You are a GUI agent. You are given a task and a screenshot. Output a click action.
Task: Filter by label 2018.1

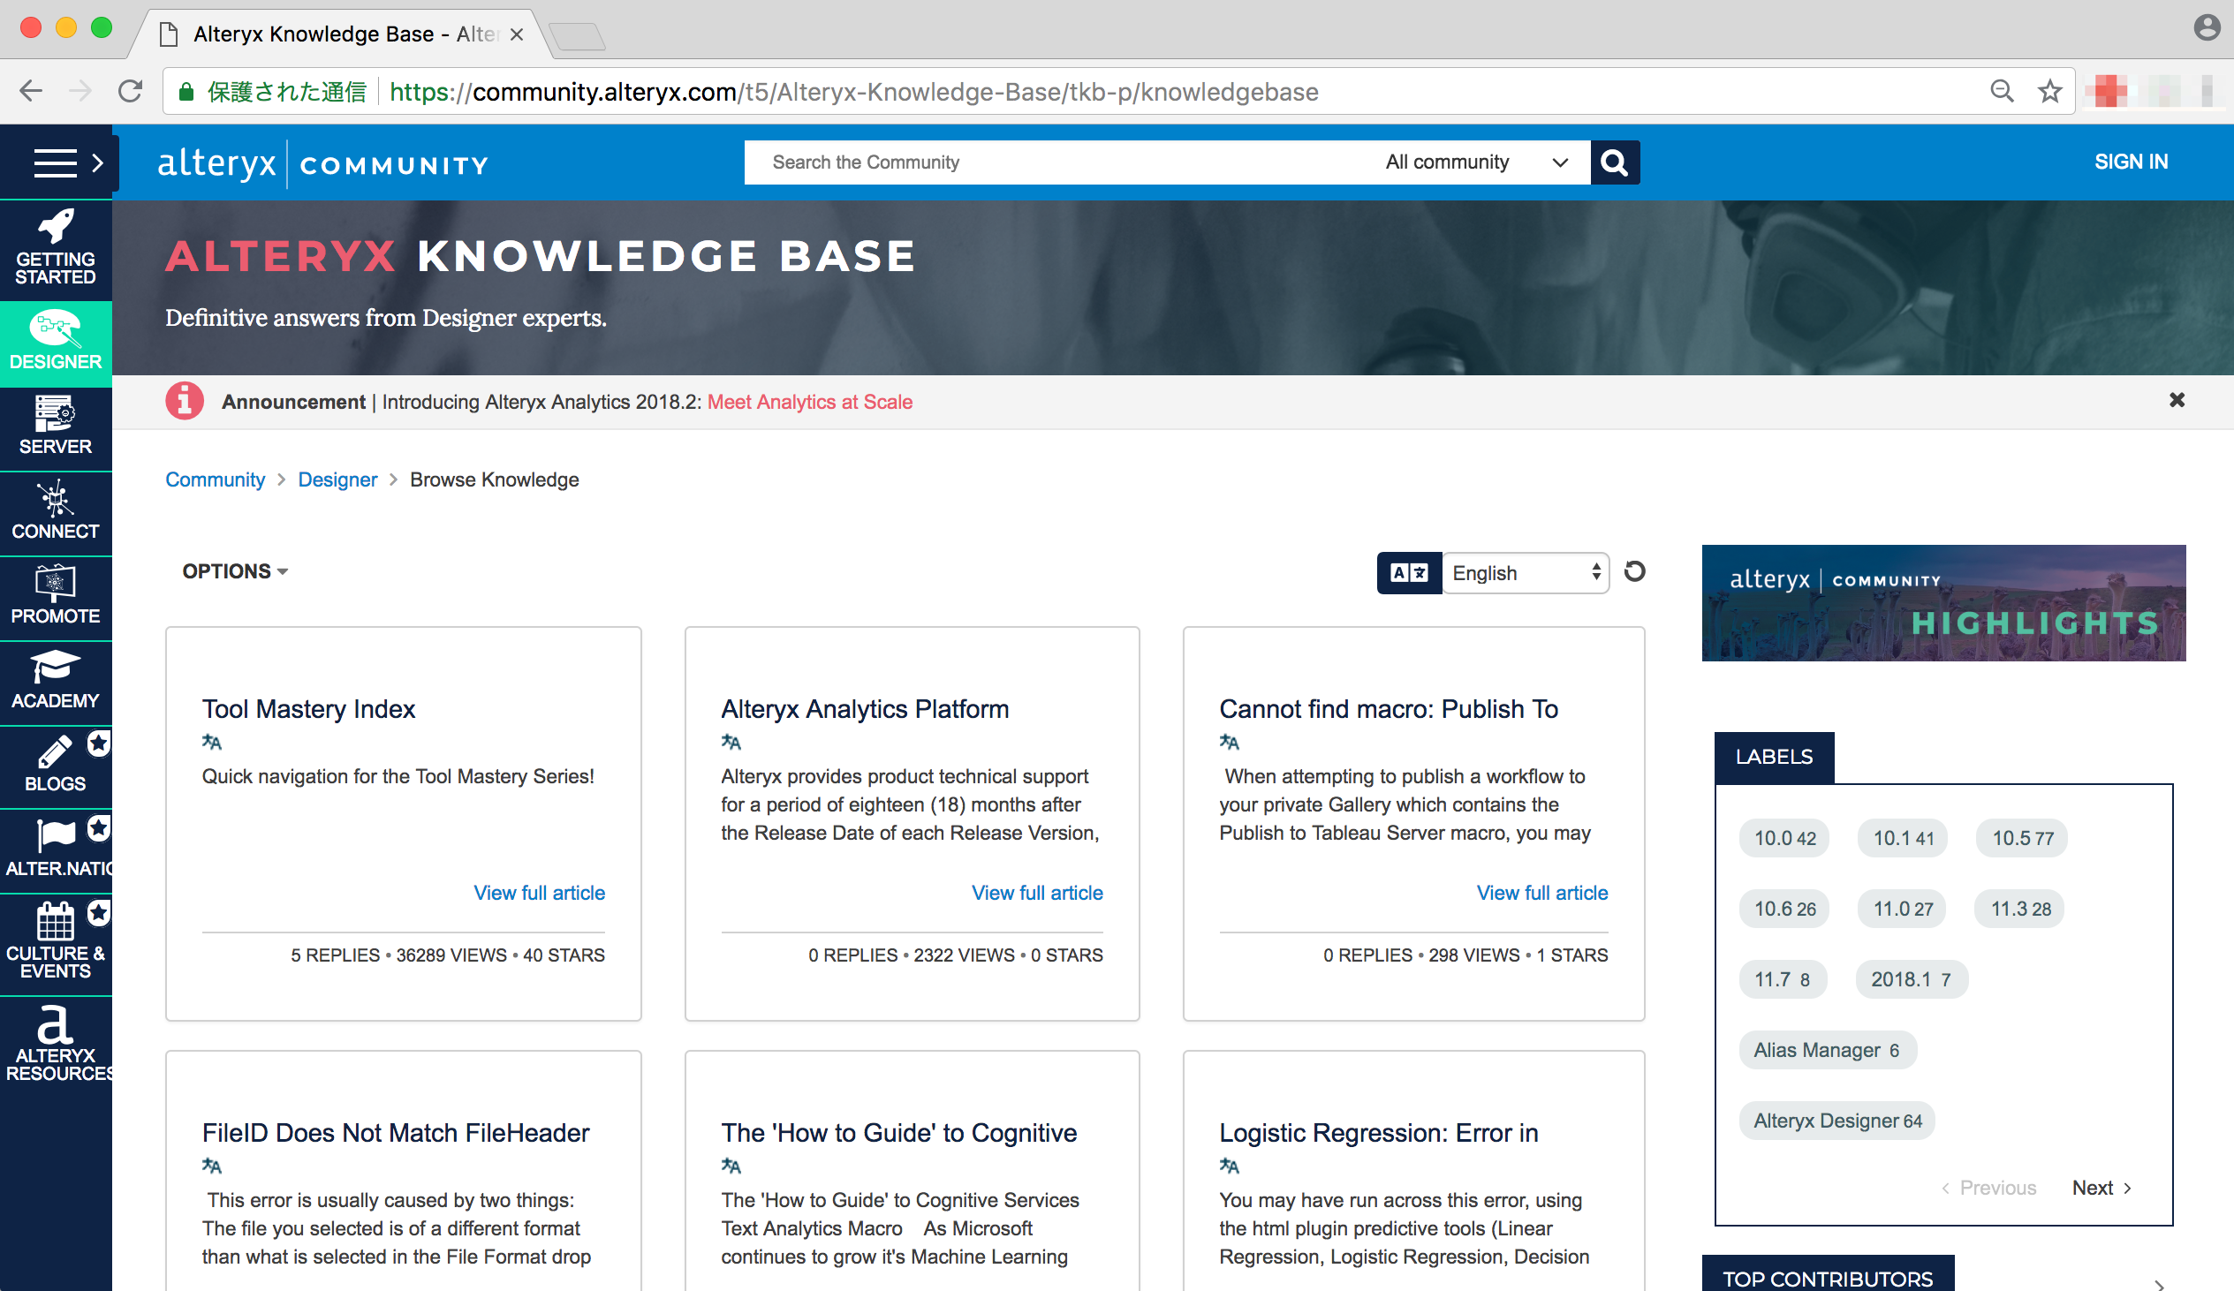click(1912, 979)
